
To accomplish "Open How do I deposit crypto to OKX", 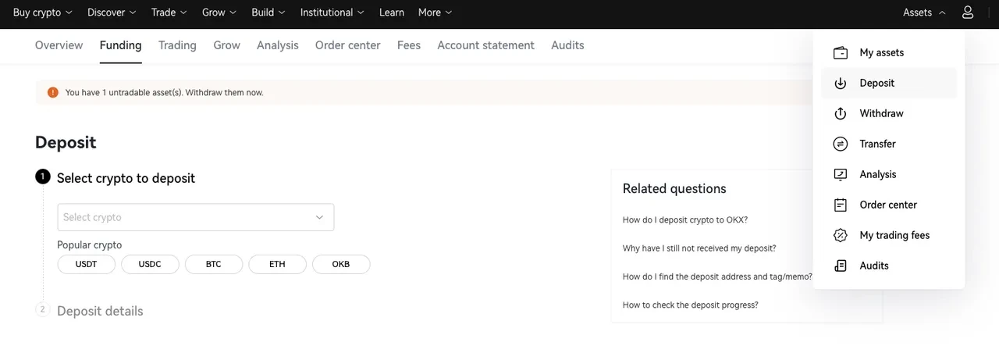I will [x=685, y=220].
